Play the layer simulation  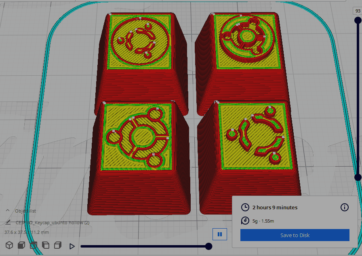72,246
